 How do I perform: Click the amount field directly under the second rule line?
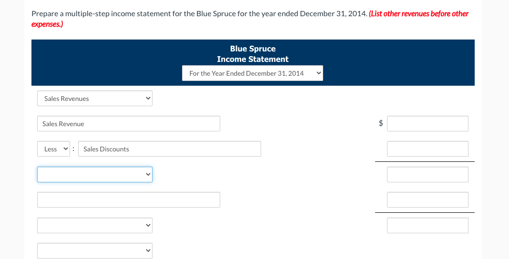point(428,225)
